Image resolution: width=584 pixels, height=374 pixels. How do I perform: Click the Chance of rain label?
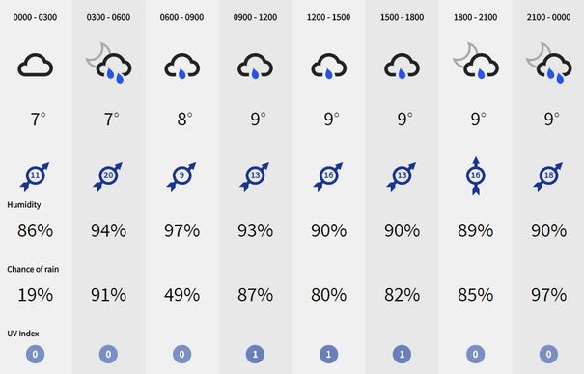[x=33, y=269]
